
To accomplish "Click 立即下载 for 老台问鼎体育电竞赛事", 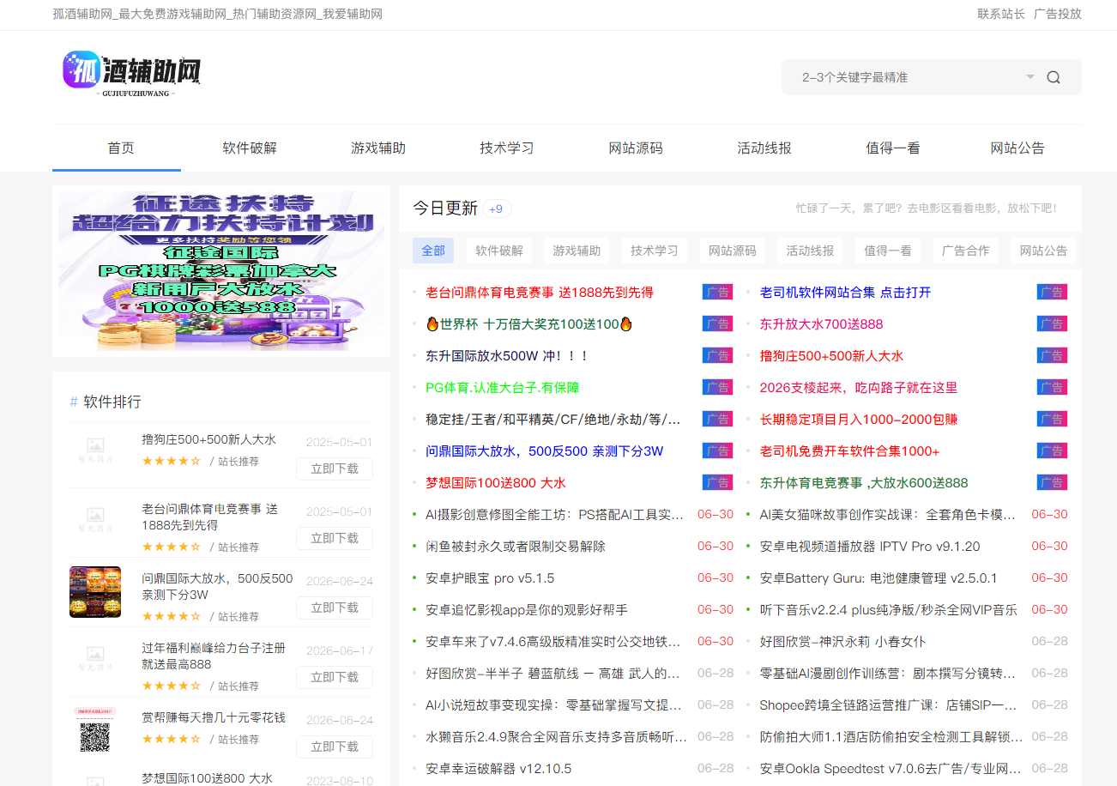I will pyautogui.click(x=335, y=538).
